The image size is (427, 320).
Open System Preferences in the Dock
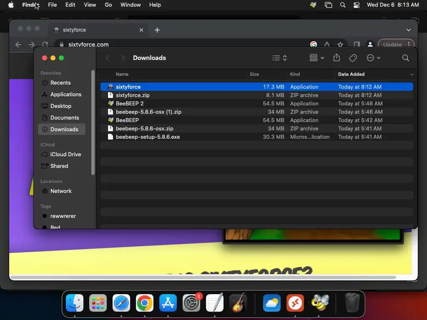click(191, 302)
